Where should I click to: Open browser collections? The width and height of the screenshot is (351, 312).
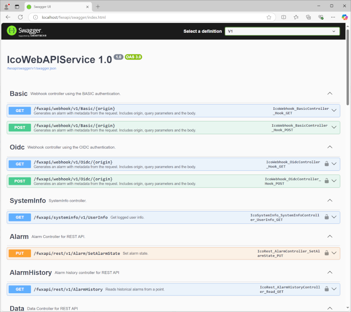(308, 17)
